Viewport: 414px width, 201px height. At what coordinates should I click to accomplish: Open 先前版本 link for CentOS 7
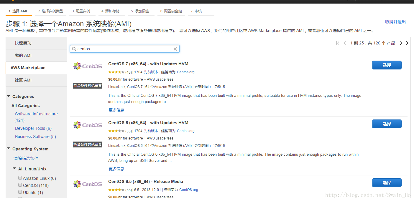(x=151, y=72)
